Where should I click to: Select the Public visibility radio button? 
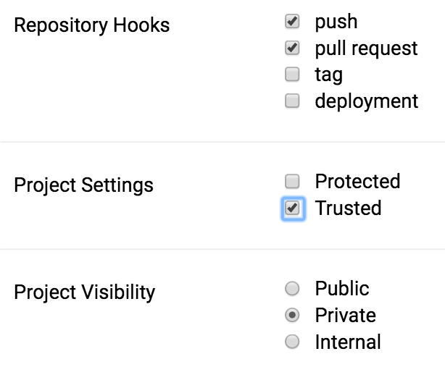pyautogui.click(x=292, y=289)
